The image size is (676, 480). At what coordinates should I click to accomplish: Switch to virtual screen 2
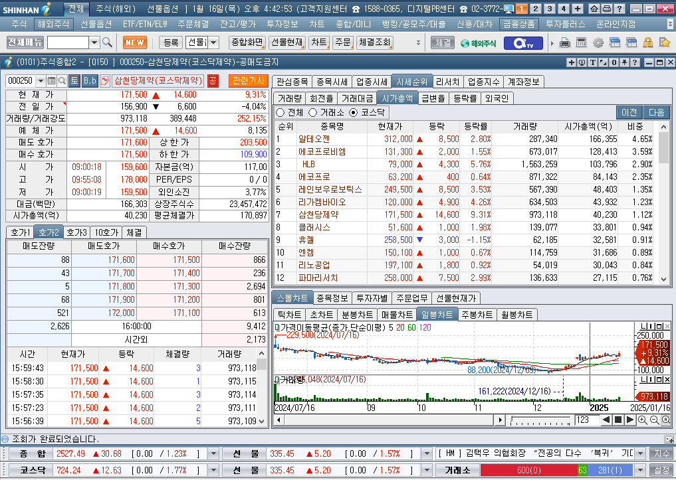(536, 9)
